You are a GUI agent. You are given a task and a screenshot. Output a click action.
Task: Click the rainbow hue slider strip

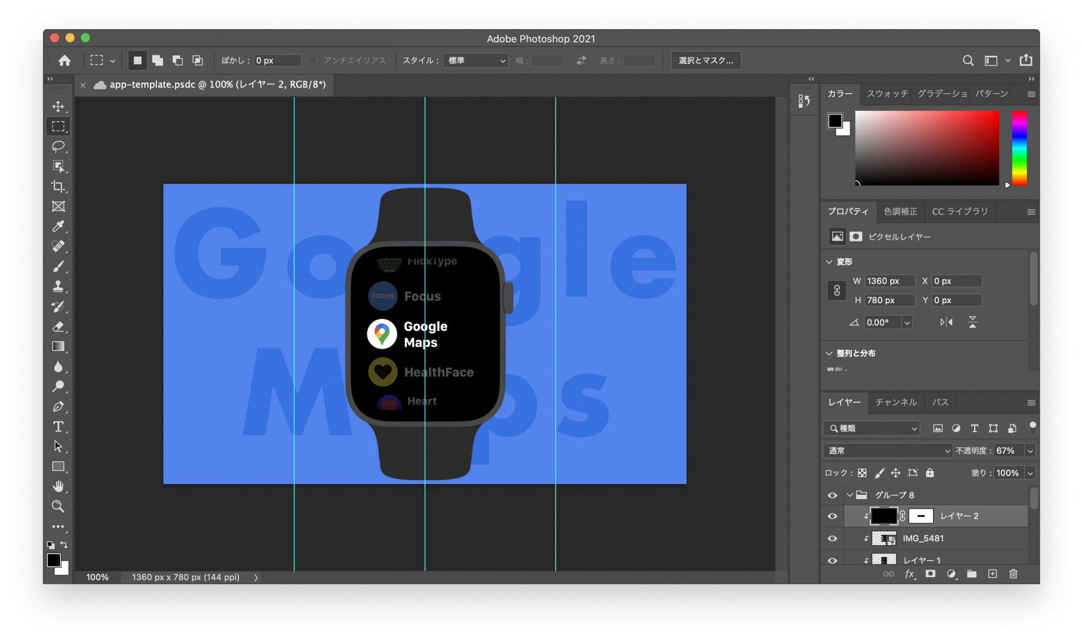pos(1019,148)
